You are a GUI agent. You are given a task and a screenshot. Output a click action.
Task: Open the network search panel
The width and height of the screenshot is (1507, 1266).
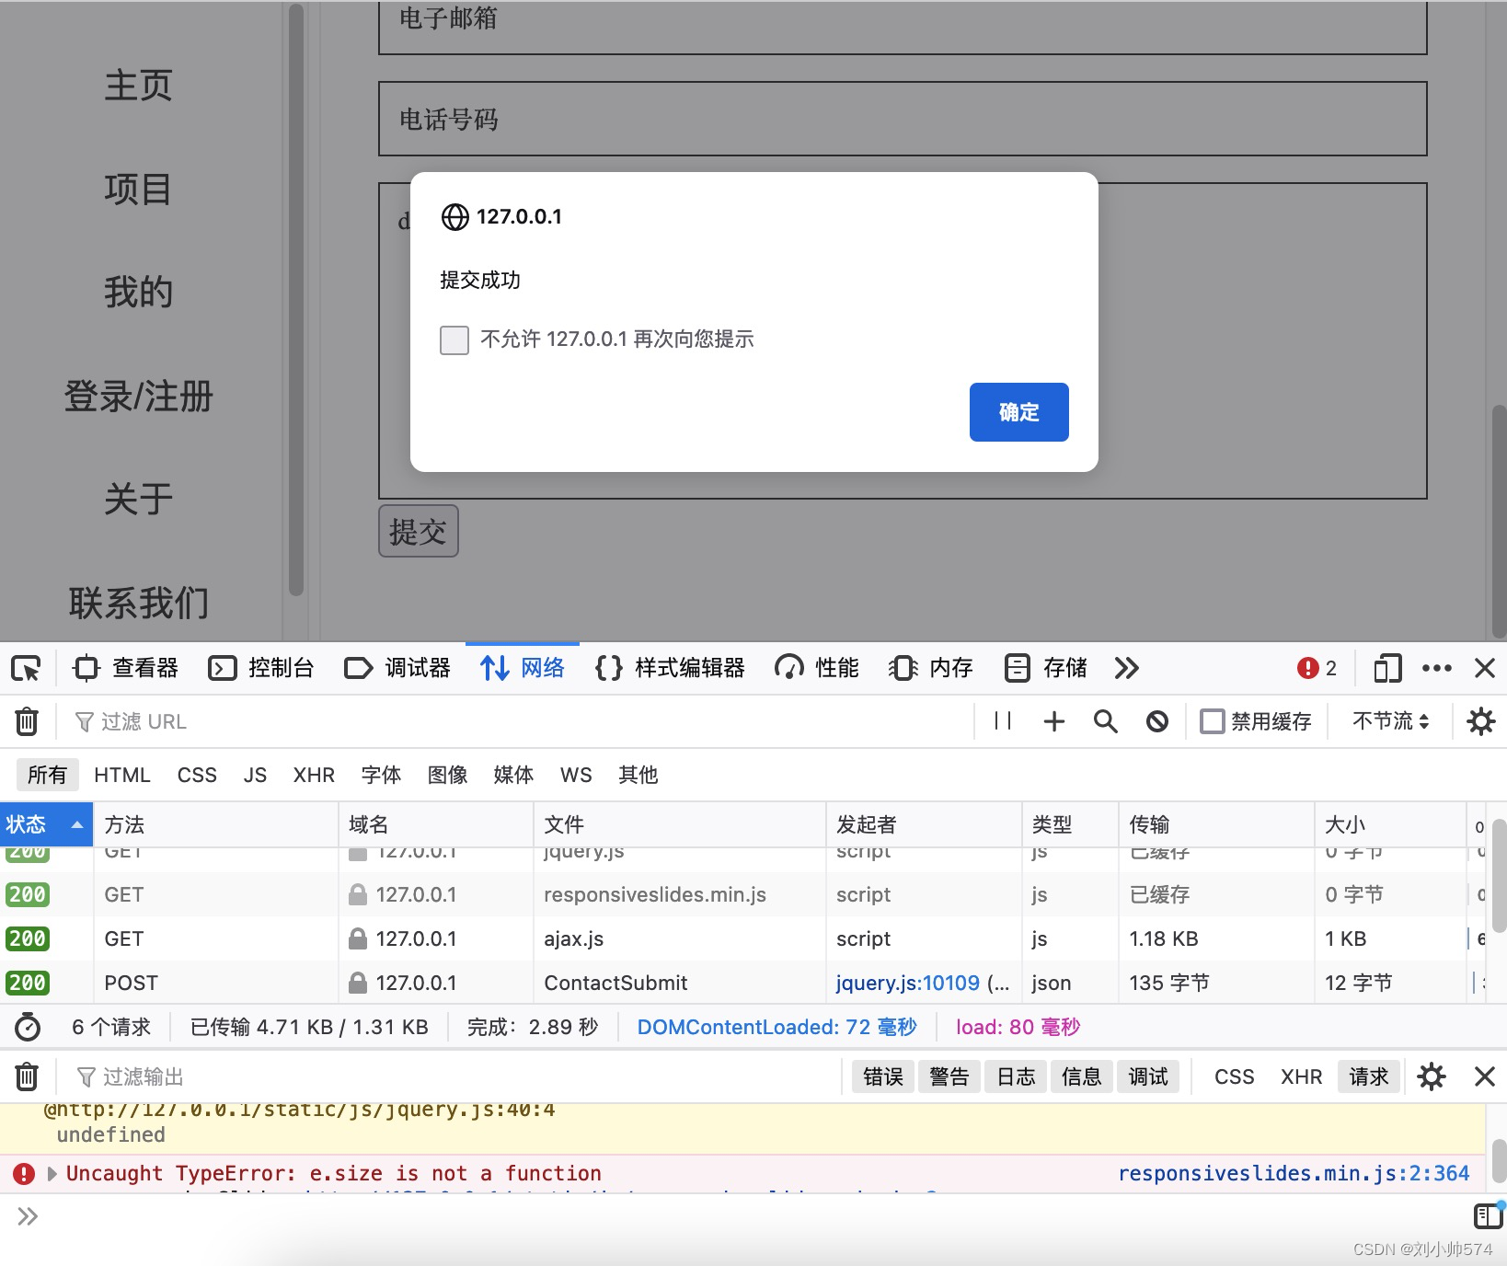click(1105, 721)
